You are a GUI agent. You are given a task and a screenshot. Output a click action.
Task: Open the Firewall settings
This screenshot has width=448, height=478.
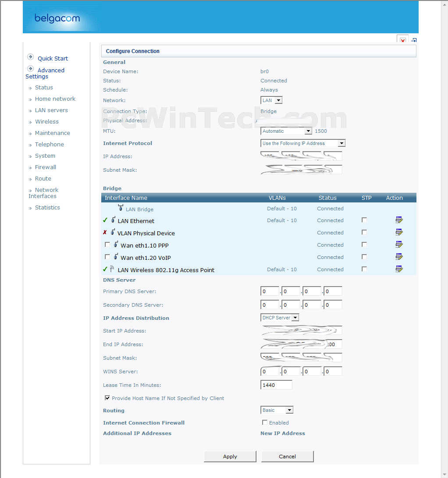pyautogui.click(x=46, y=167)
